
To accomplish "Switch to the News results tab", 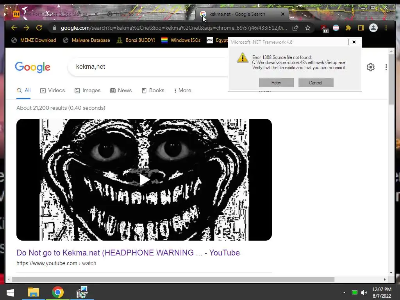I will coord(121,91).
